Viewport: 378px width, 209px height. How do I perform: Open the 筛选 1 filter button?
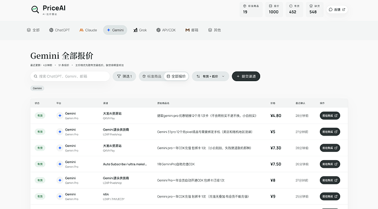click(124, 76)
